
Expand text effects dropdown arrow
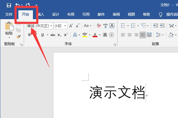(79, 35)
